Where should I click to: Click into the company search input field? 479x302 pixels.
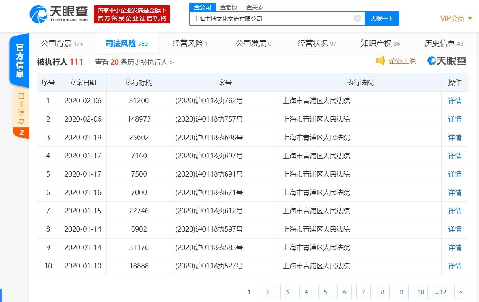click(271, 19)
